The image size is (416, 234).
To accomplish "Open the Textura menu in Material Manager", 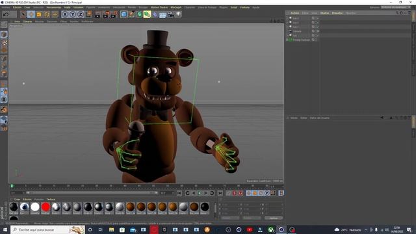I will (51, 200).
